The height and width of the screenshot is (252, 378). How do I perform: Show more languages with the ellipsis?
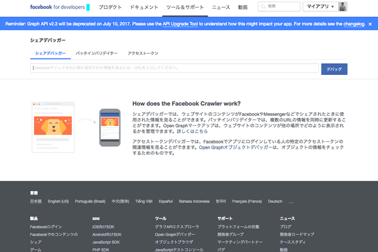(291, 202)
